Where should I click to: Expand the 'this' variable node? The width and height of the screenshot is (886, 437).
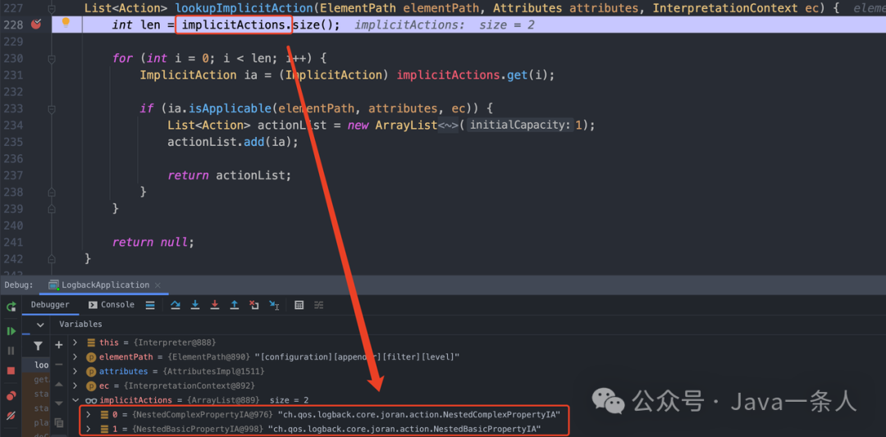pos(75,342)
